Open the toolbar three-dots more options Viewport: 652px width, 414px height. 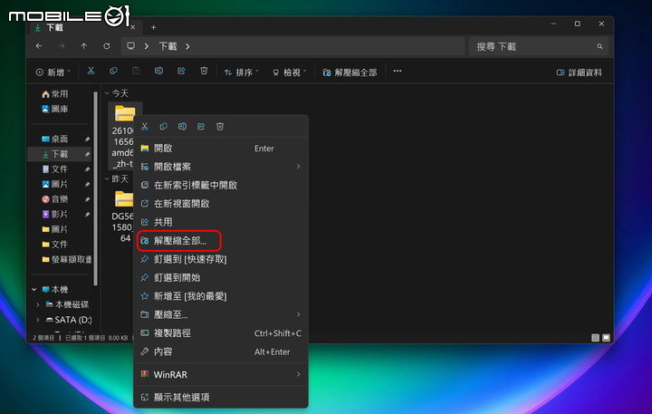(x=398, y=72)
